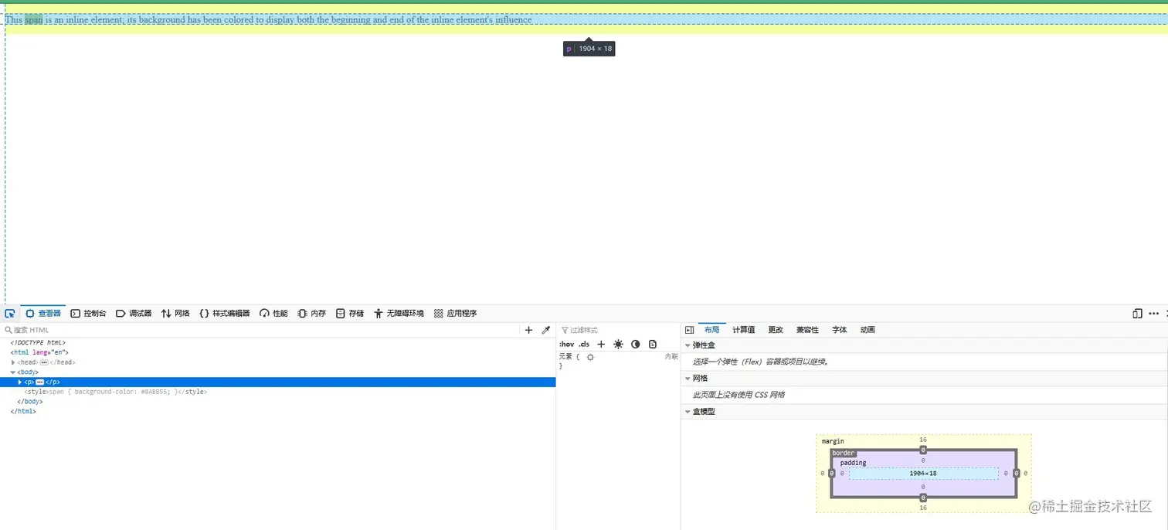
Task: Click the margin label in box model
Action: pos(833,441)
